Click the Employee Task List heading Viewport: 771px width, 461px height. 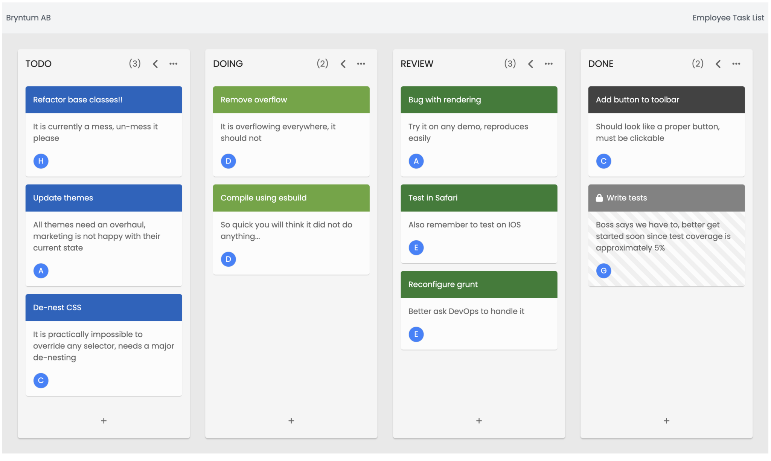pyautogui.click(x=728, y=18)
